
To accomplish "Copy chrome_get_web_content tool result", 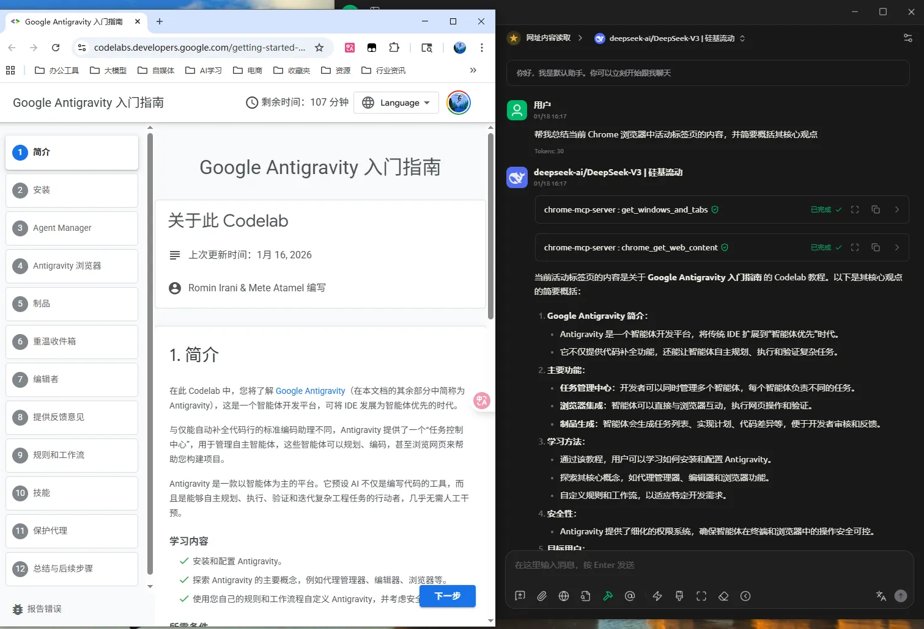I will point(876,247).
